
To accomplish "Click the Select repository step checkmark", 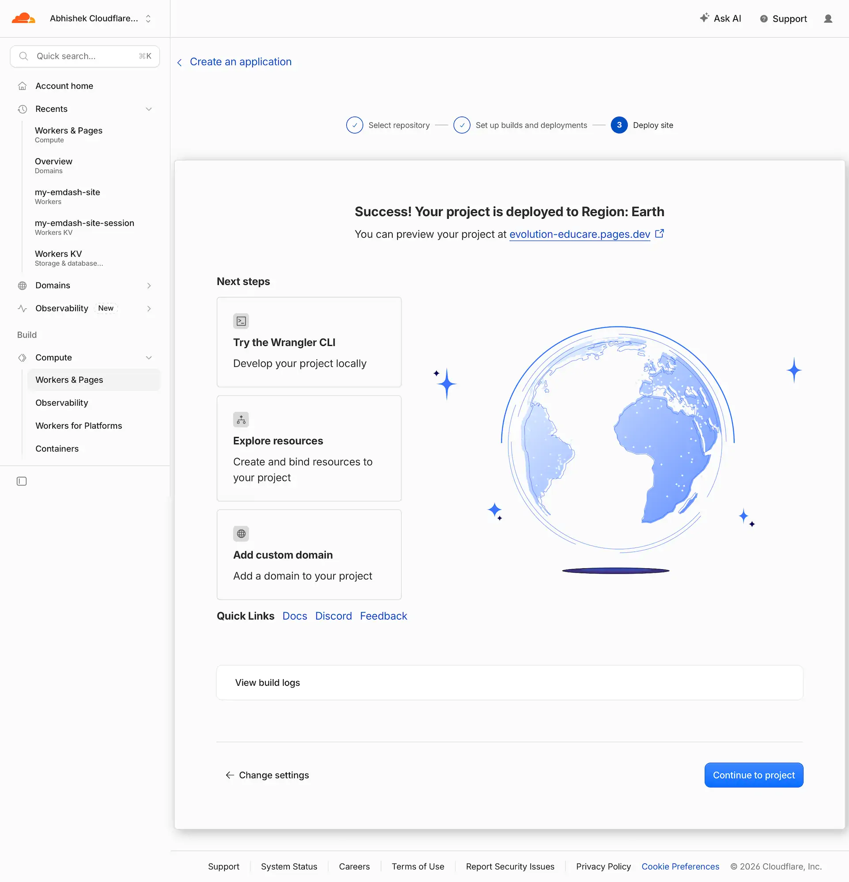I will (355, 125).
